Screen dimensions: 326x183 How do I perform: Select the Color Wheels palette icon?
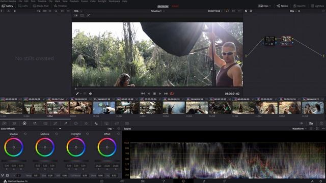point(24,123)
